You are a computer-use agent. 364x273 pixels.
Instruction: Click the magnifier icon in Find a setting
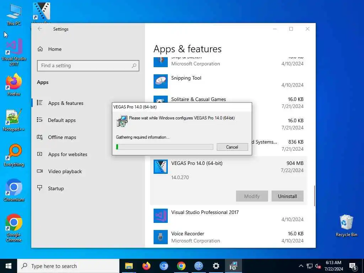[x=134, y=66]
